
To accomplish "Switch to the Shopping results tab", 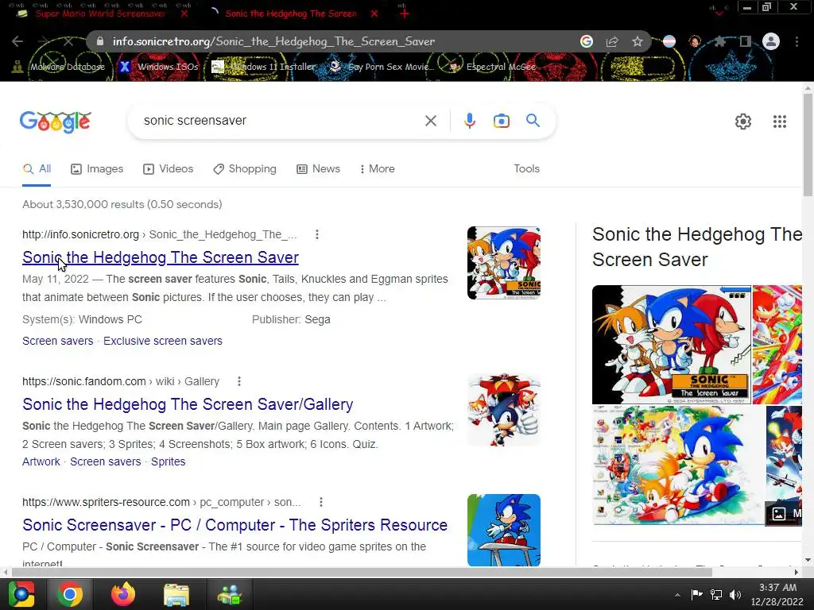I will [x=245, y=169].
